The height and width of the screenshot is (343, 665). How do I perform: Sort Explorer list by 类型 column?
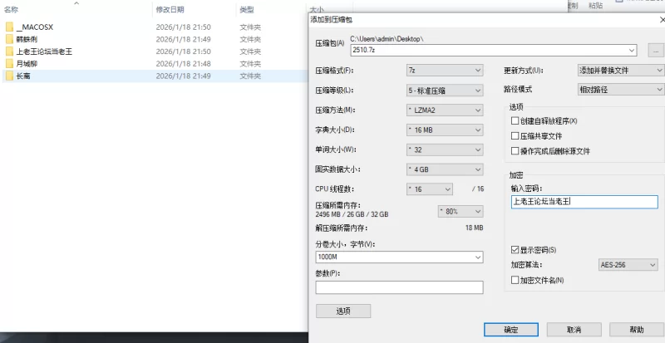pyautogui.click(x=247, y=9)
